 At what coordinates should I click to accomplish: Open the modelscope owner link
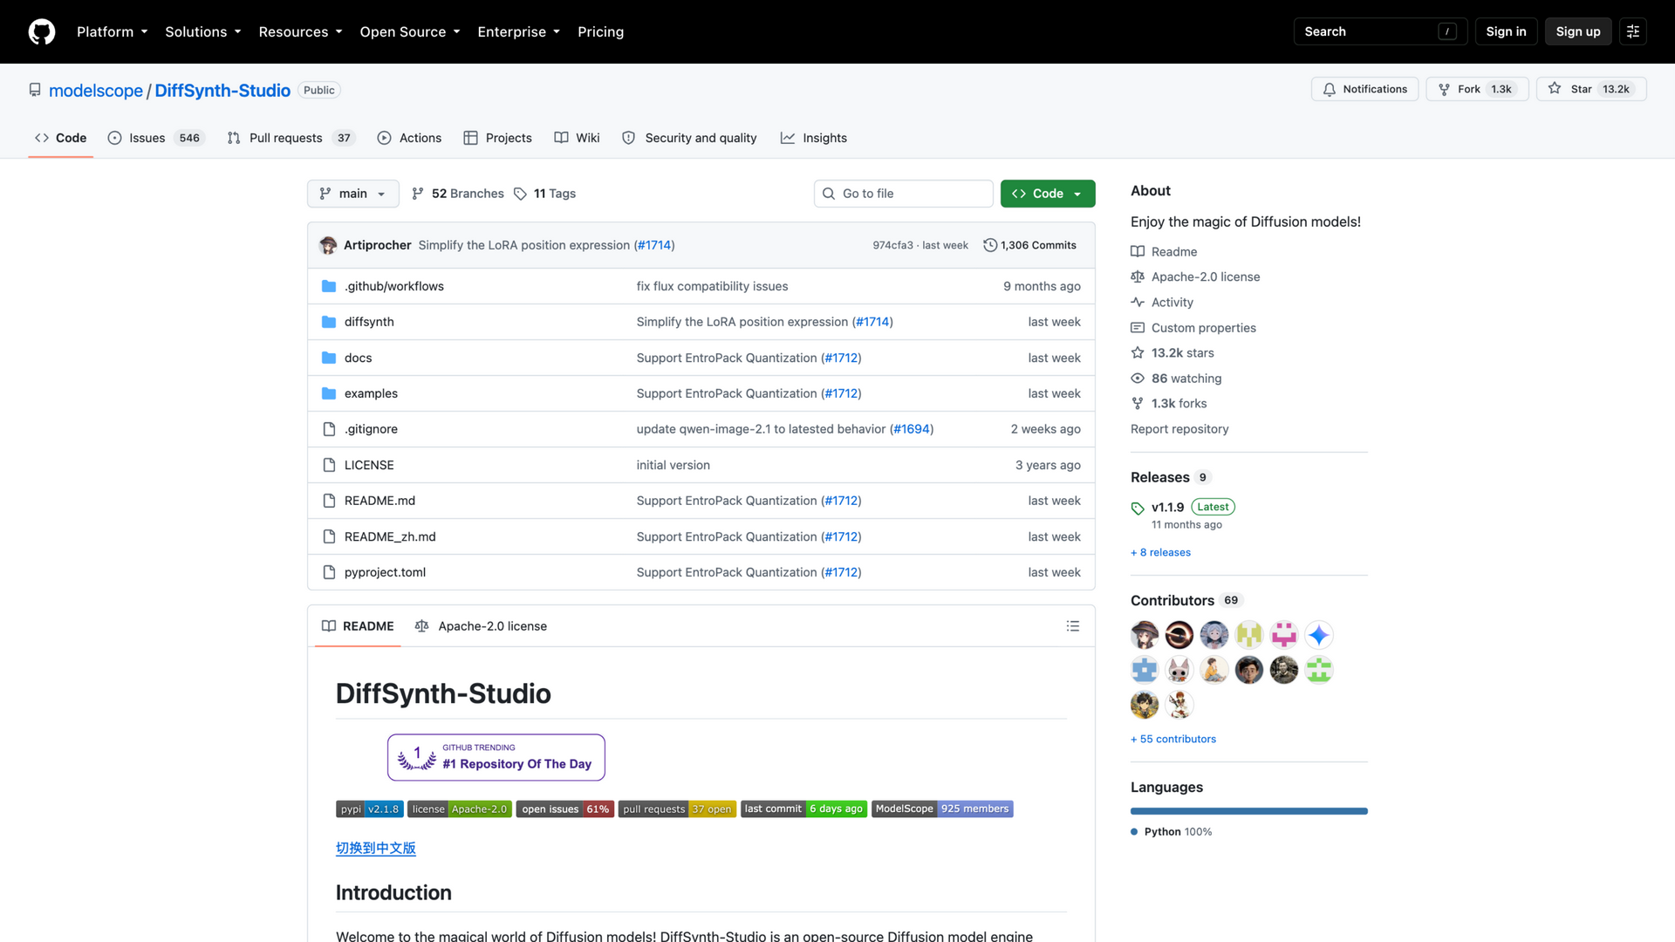pyautogui.click(x=96, y=91)
